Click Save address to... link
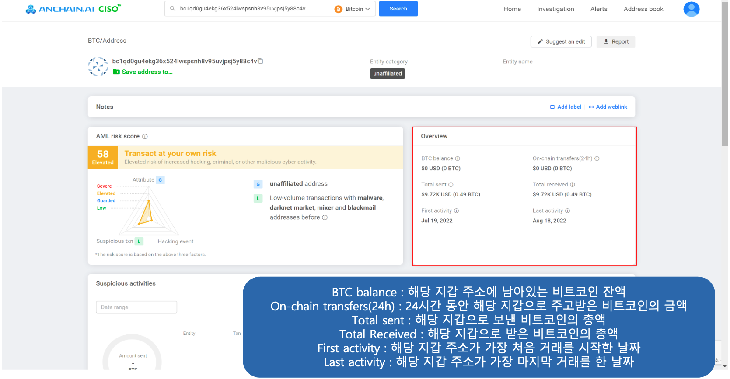 [143, 72]
